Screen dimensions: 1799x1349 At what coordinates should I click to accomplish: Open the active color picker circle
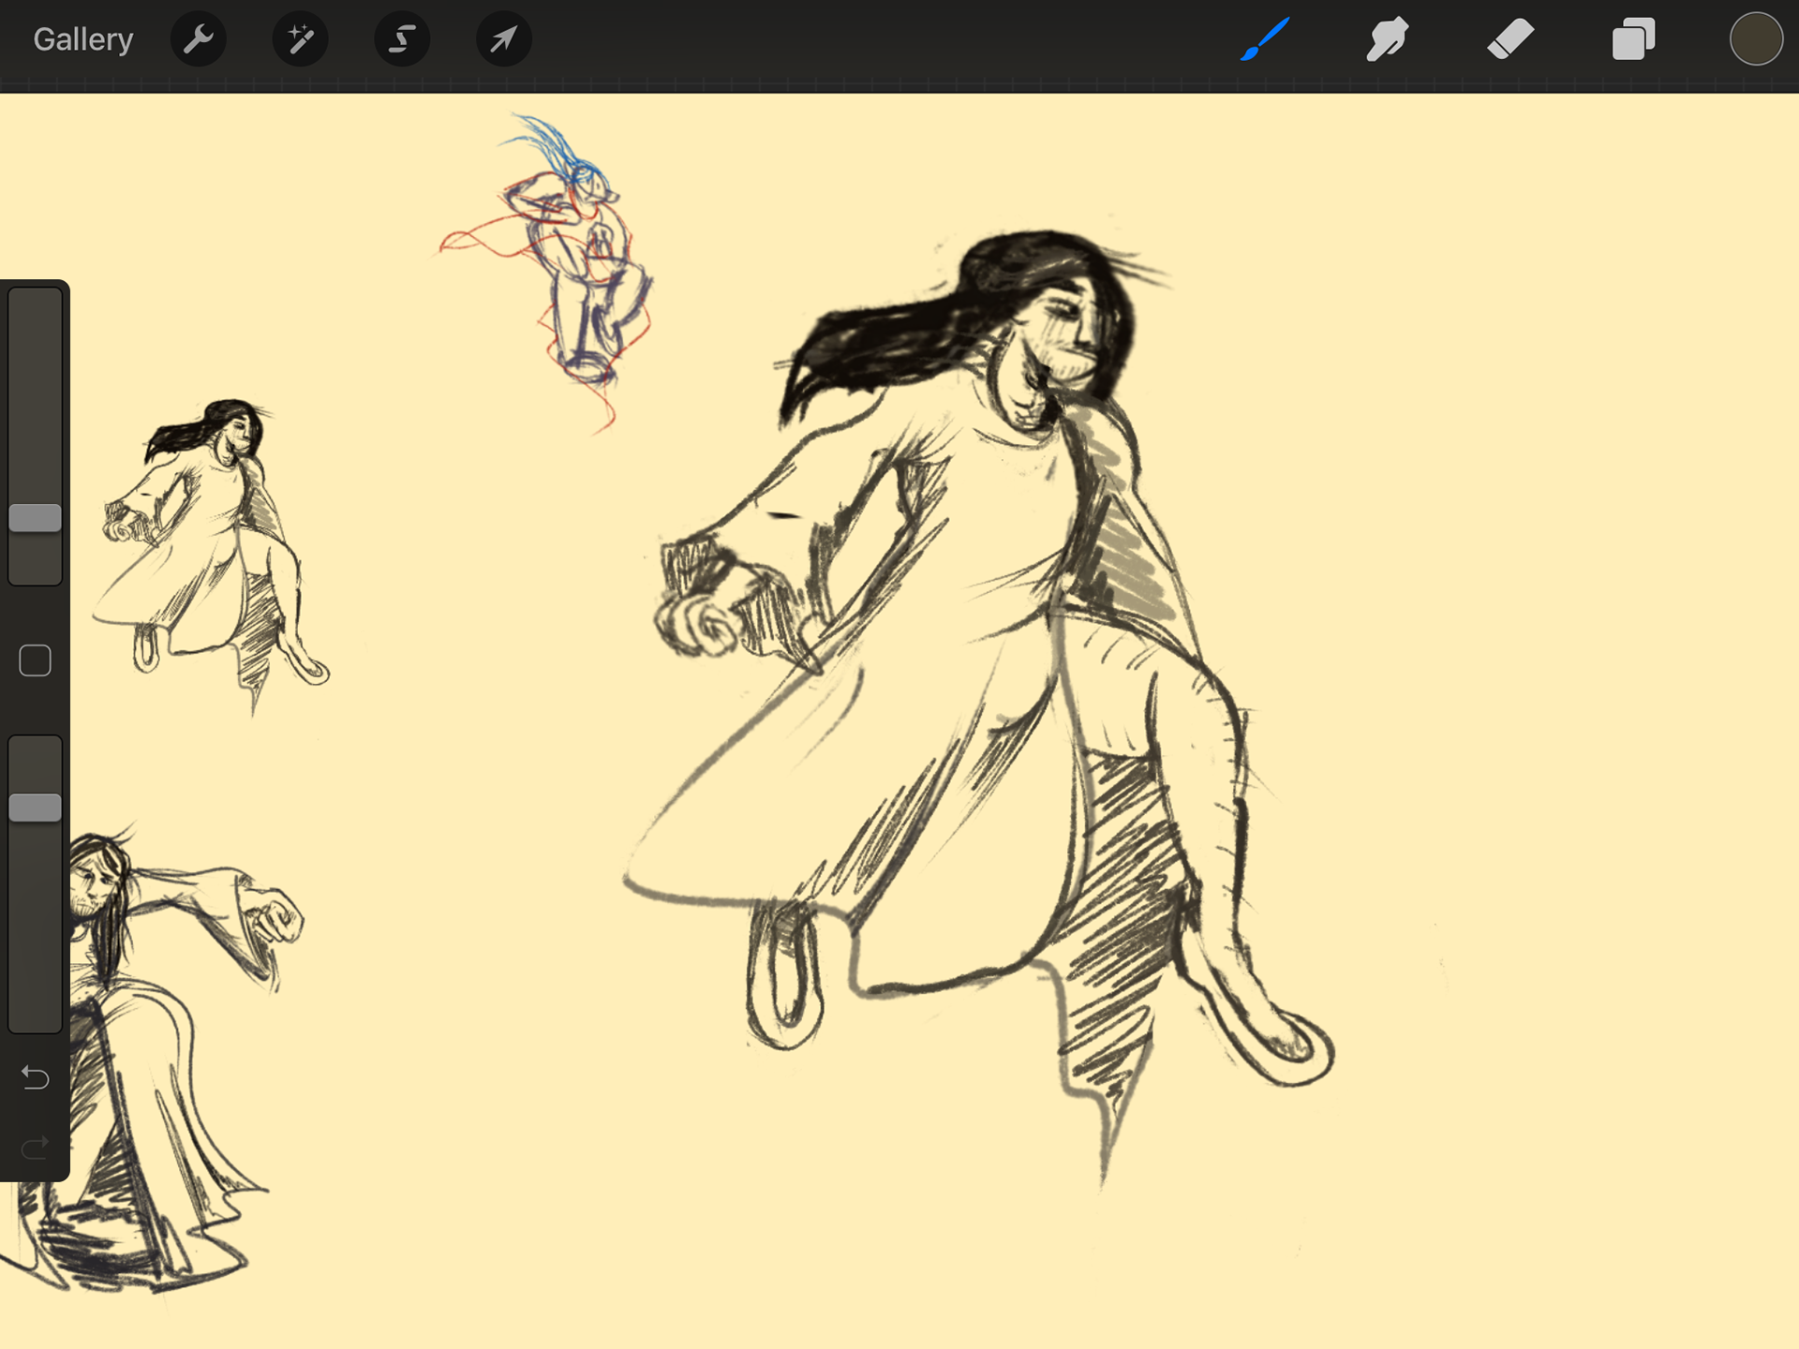coord(1755,39)
